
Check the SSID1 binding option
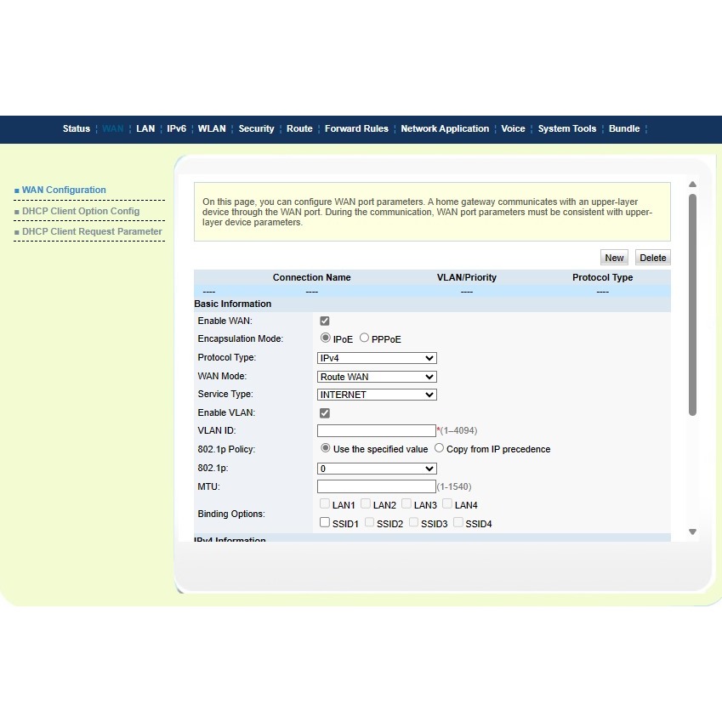click(x=325, y=523)
